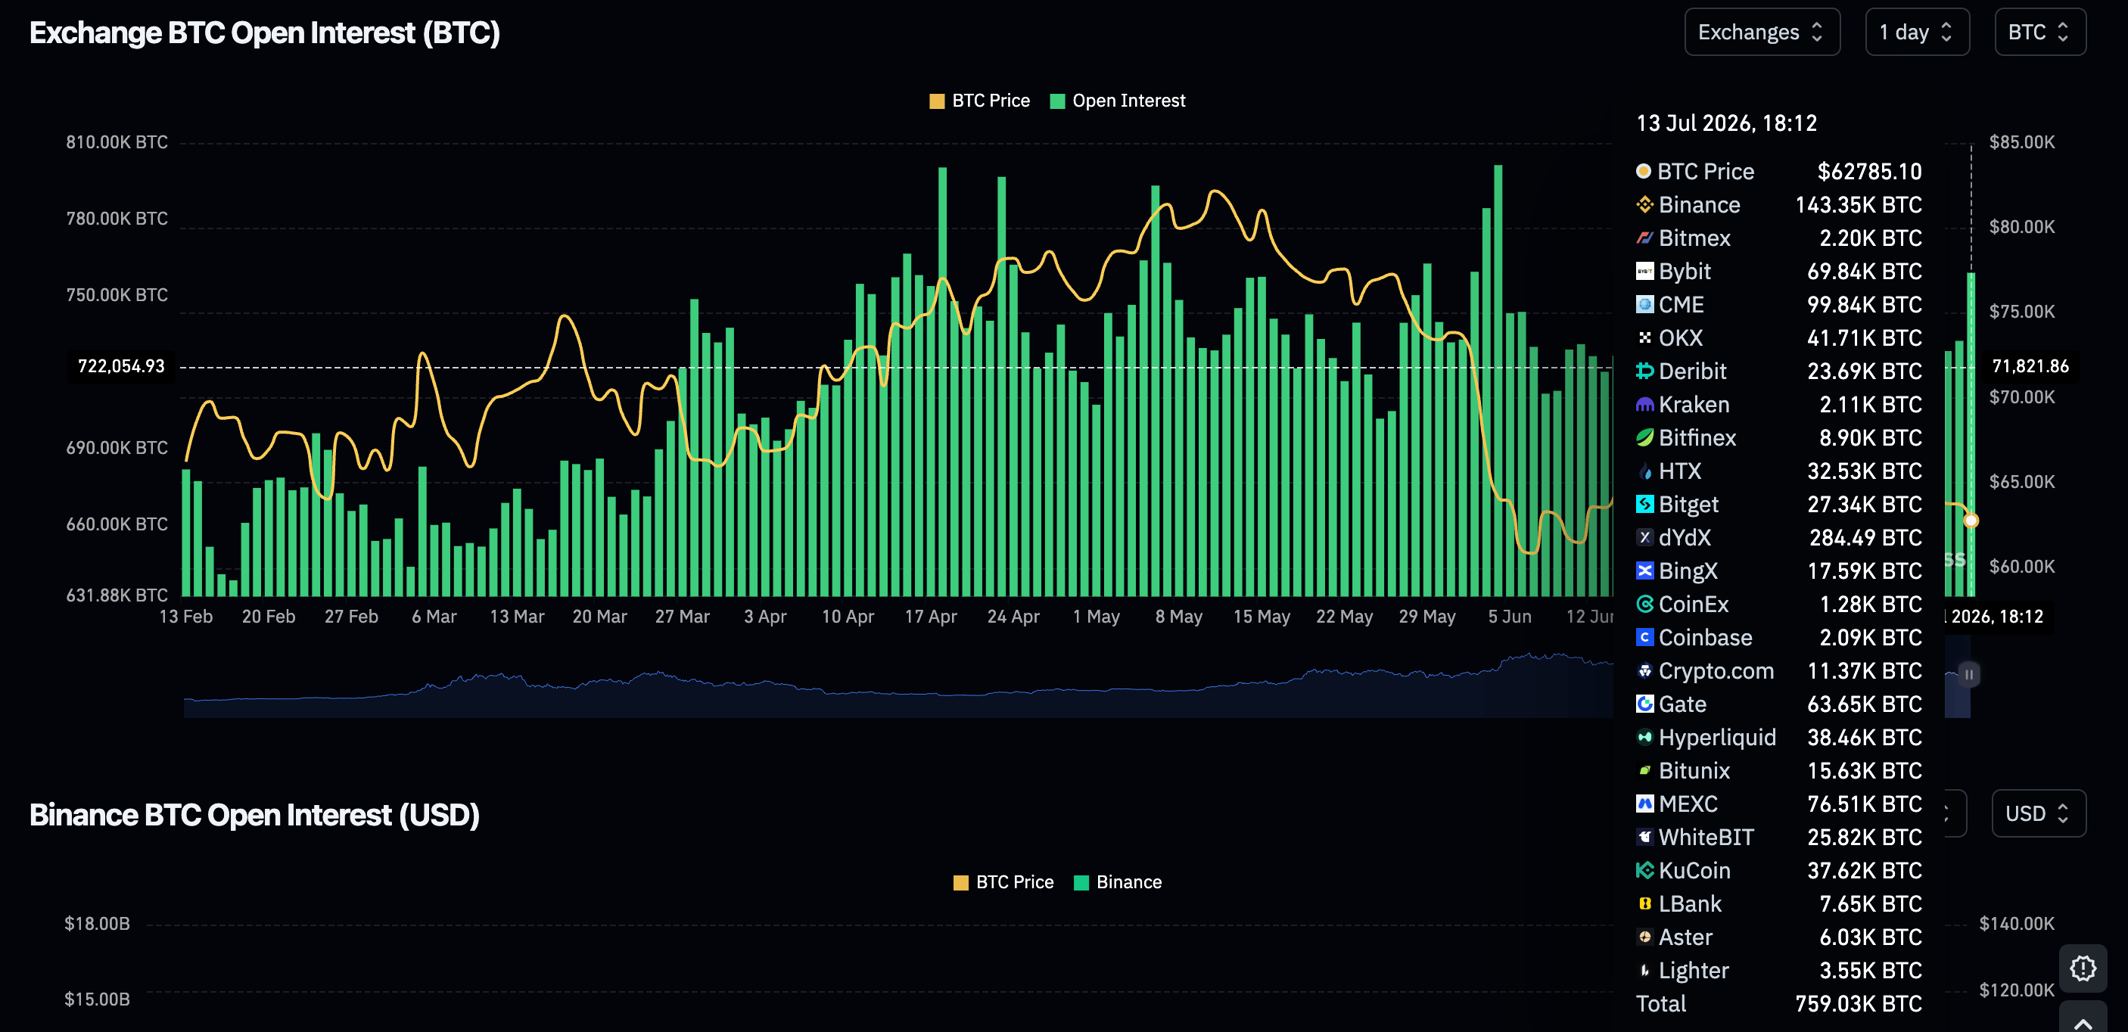Click the CME logo icon
The width and height of the screenshot is (2128, 1032).
(1644, 305)
